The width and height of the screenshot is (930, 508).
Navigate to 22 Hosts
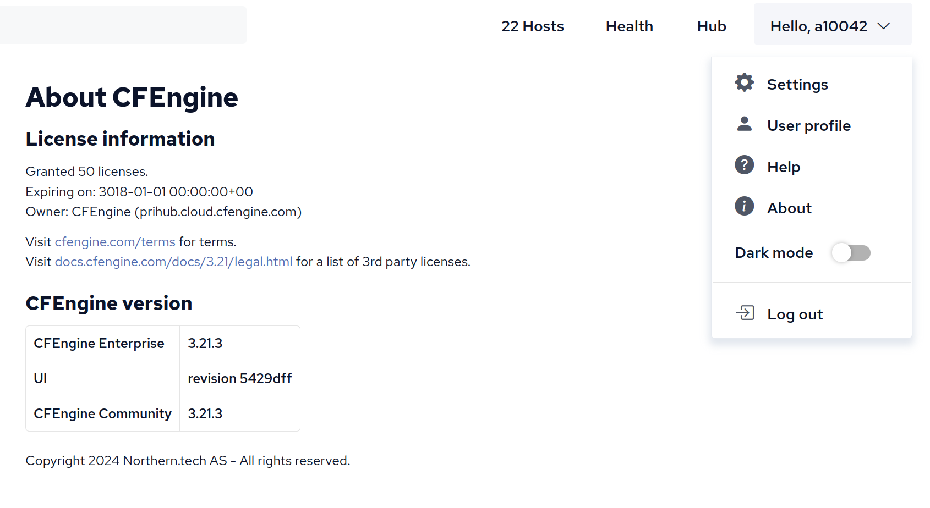tap(532, 26)
